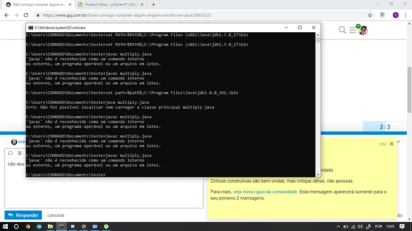The width and height of the screenshot is (412, 231).
Task: Expand the system tray hidden icons chevron
Action: [x=338, y=227]
